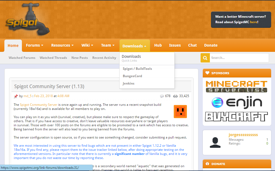Focus the Search input field
The width and height of the screenshot is (275, 171).
239,58
